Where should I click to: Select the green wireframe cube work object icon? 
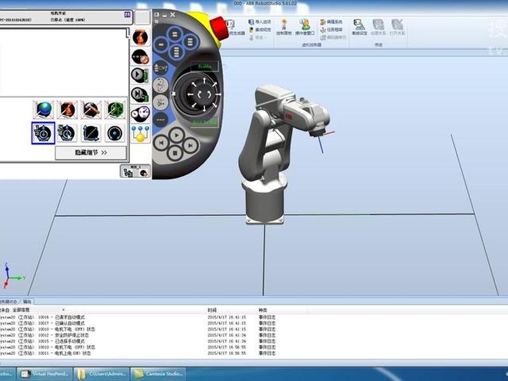coord(115,109)
